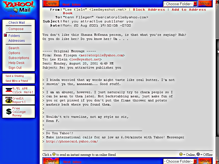The image size is (219, 164).
Task: Click the Offline status icon
Action: click(x=198, y=154)
